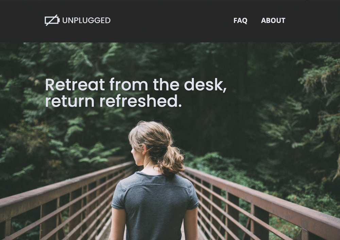Image resolution: width=340 pixels, height=240 pixels.
Task: Go to the ABOUT page
Action: point(273,20)
